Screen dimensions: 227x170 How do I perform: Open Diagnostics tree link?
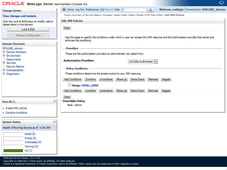point(13,74)
